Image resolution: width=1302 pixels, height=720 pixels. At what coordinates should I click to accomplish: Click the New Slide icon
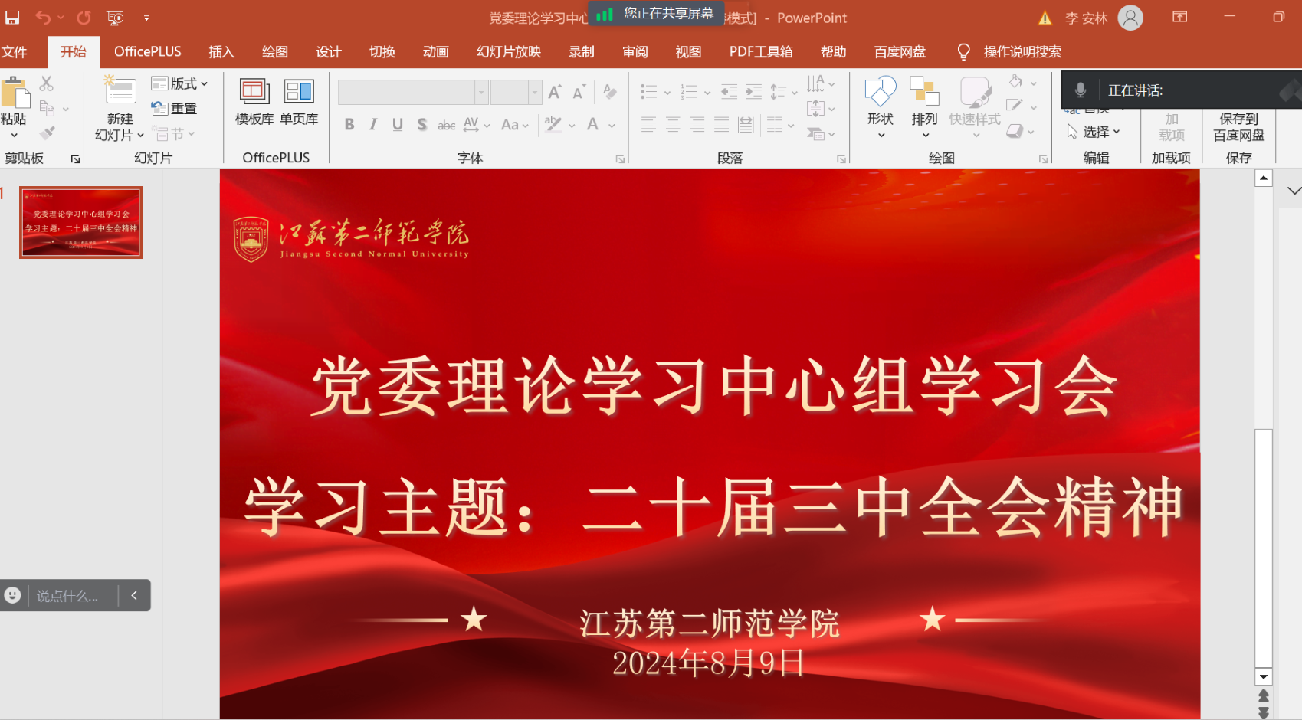120,92
